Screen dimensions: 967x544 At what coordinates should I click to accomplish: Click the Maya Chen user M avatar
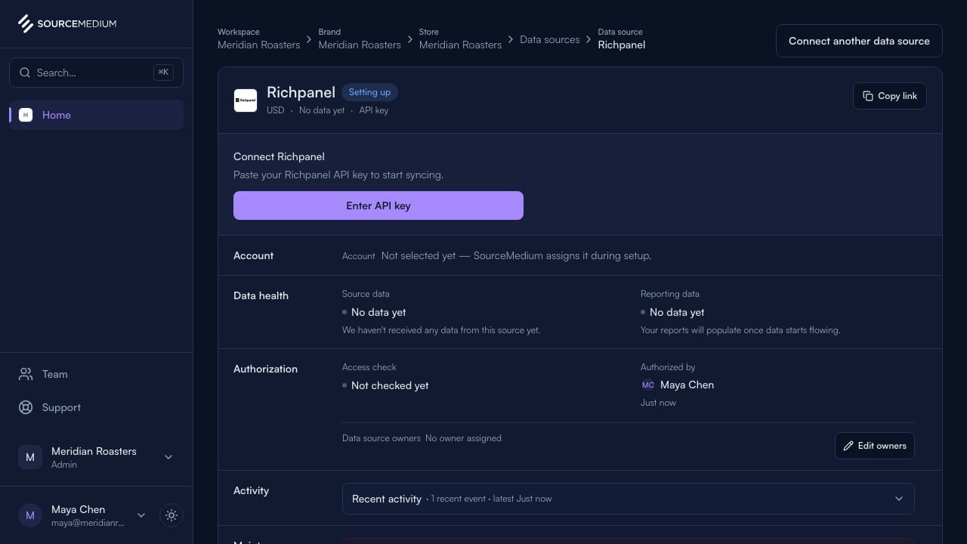click(30, 515)
